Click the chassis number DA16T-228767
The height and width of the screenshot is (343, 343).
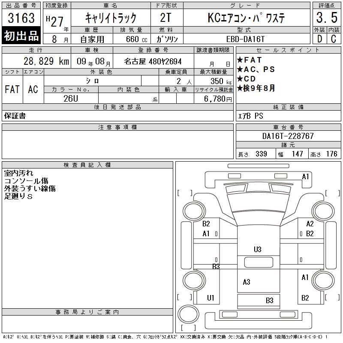coord(288,136)
